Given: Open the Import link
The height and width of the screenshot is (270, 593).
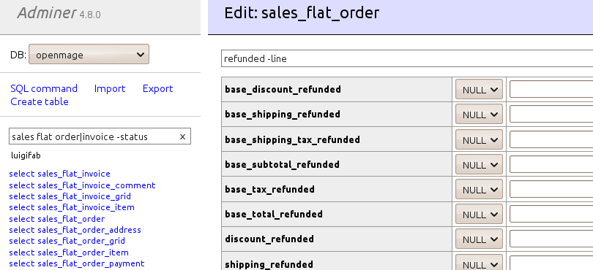Looking at the screenshot, I should click(110, 88).
